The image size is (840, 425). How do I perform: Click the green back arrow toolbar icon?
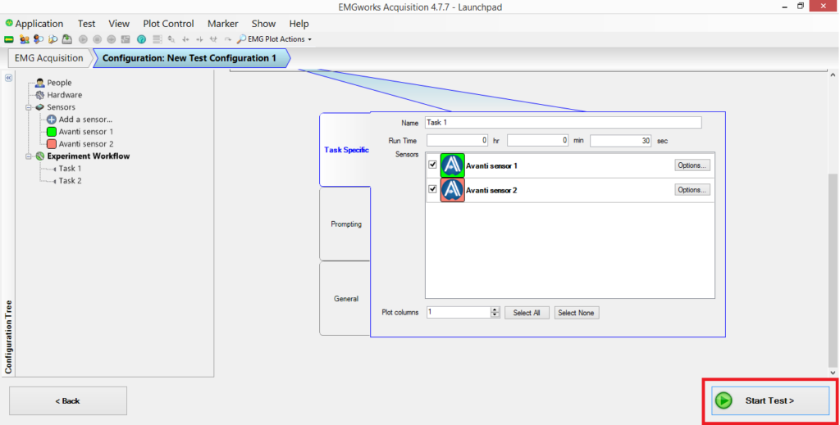tap(8, 39)
